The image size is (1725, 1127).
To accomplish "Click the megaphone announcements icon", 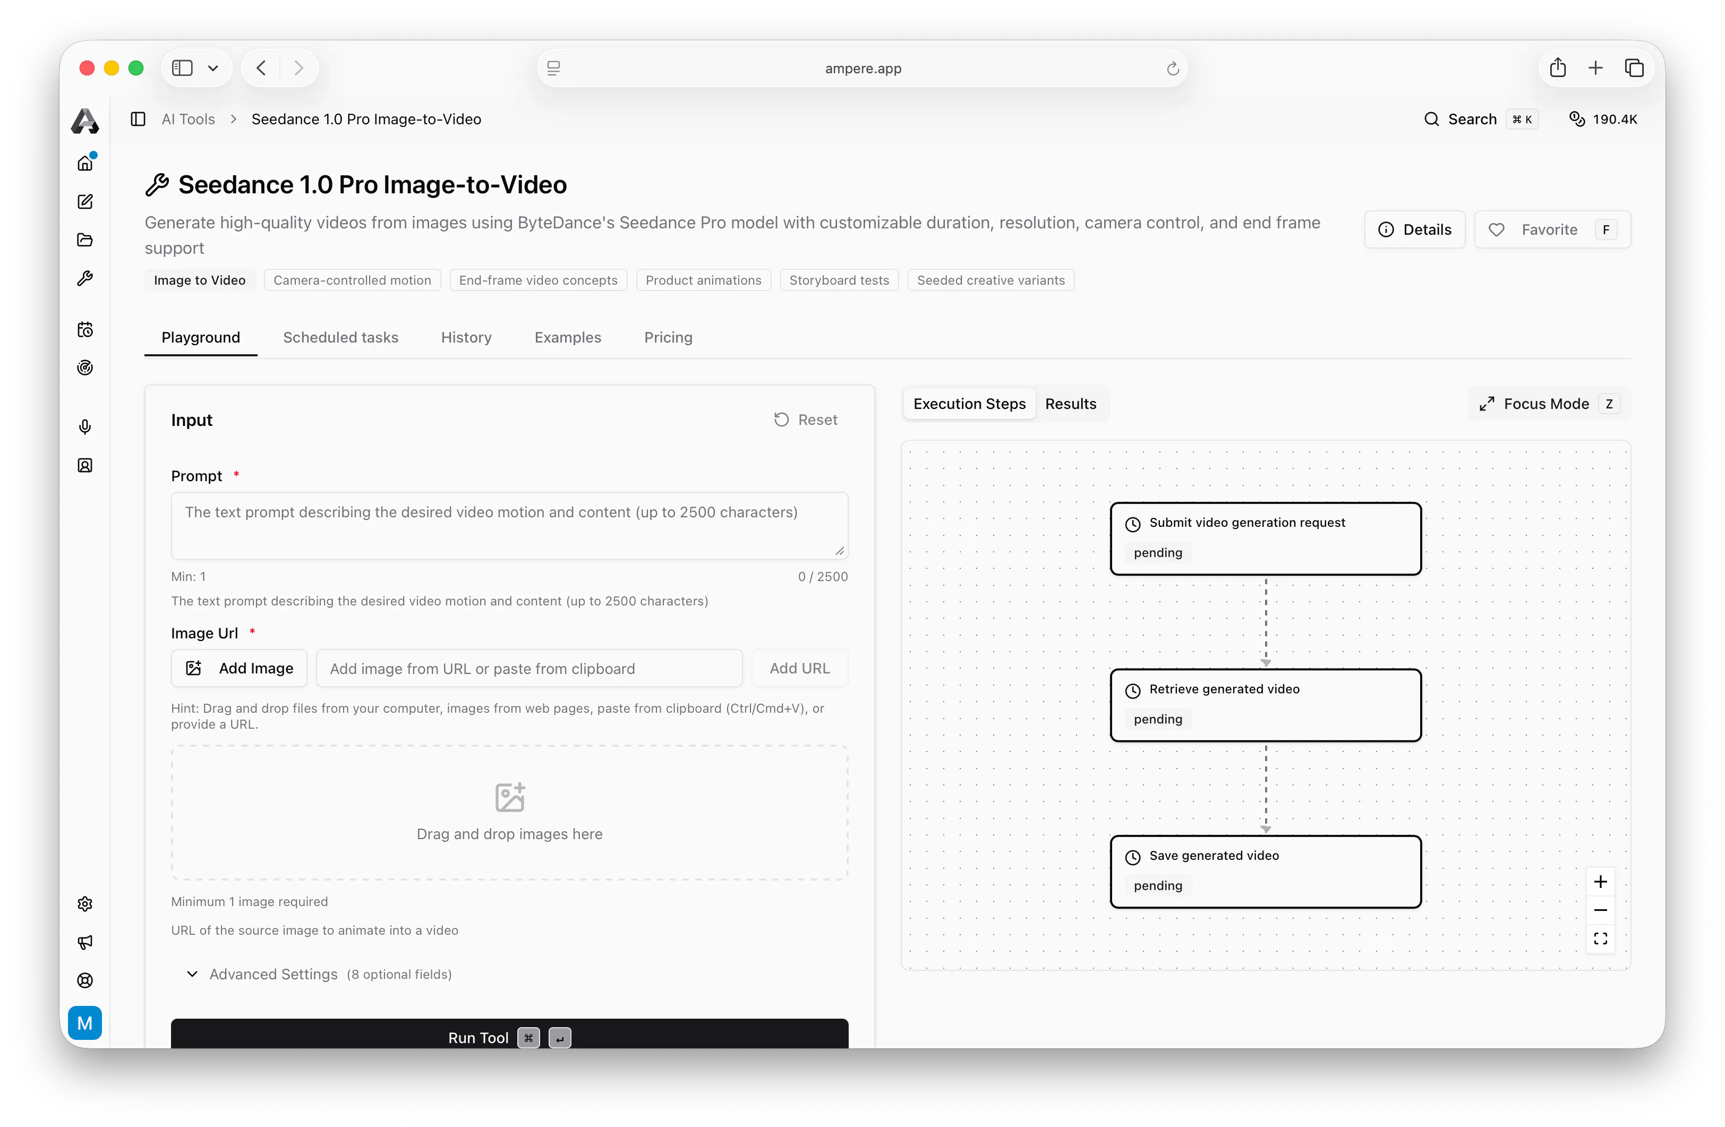I will pyautogui.click(x=85, y=942).
